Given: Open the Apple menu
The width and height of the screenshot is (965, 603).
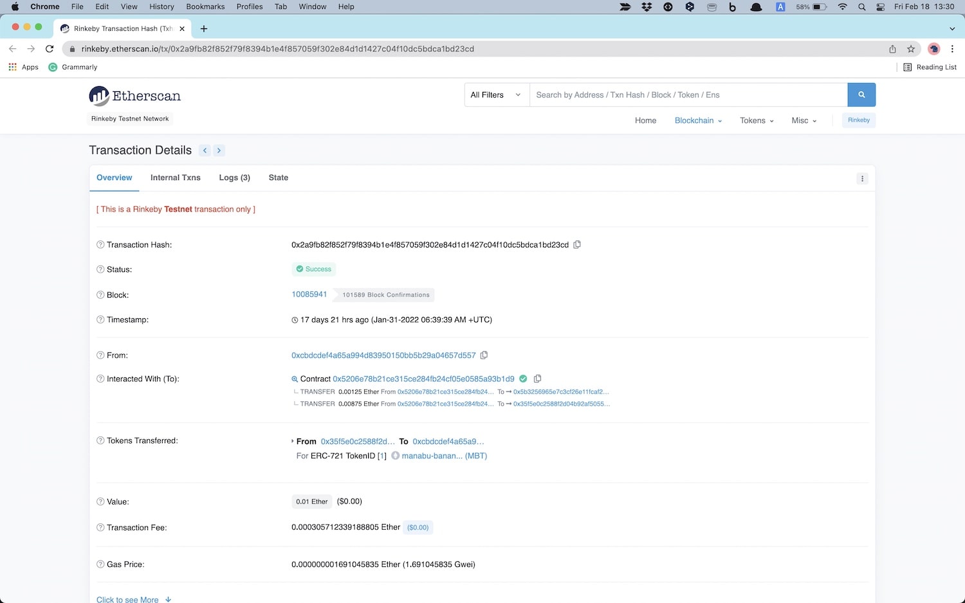Looking at the screenshot, I should [15, 6].
